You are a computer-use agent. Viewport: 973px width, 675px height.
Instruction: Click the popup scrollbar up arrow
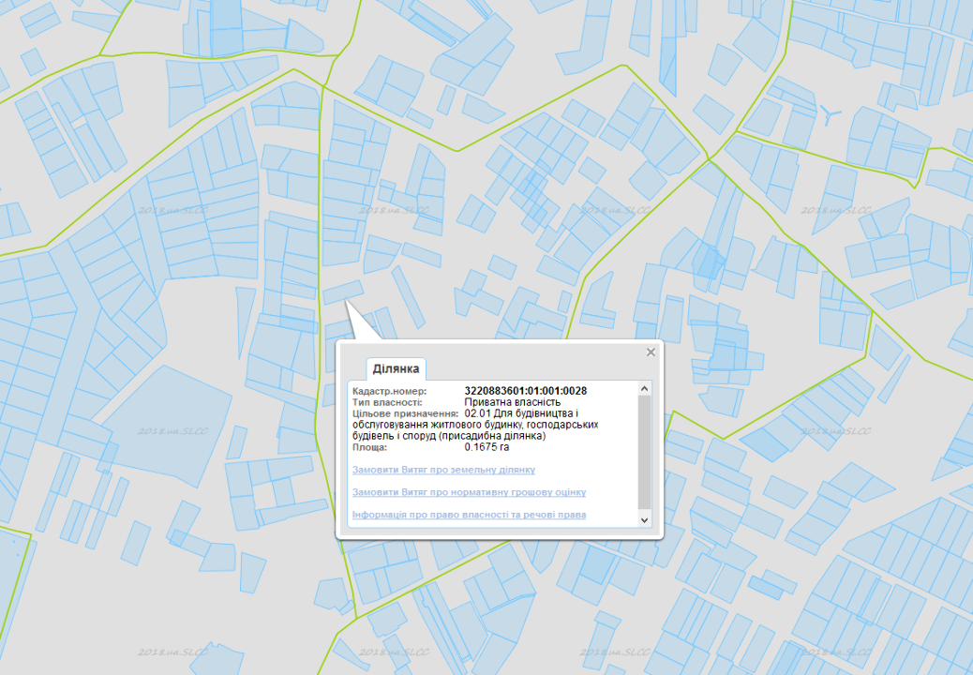coord(644,388)
